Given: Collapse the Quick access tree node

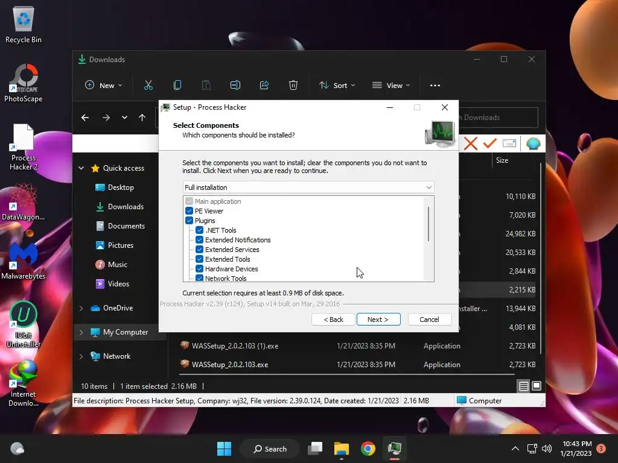Looking at the screenshot, I should click(81, 168).
